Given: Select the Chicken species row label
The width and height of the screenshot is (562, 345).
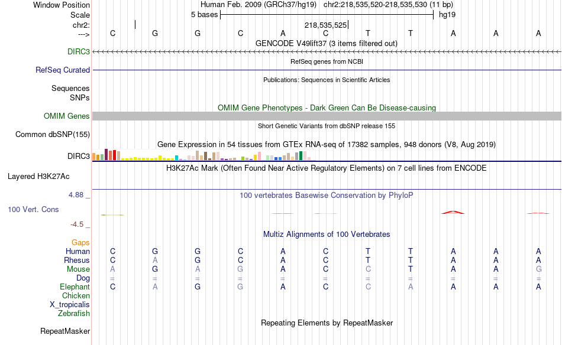Looking at the screenshot, I should coord(76,295).
